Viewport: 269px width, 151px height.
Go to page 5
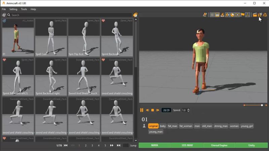pos(105,145)
